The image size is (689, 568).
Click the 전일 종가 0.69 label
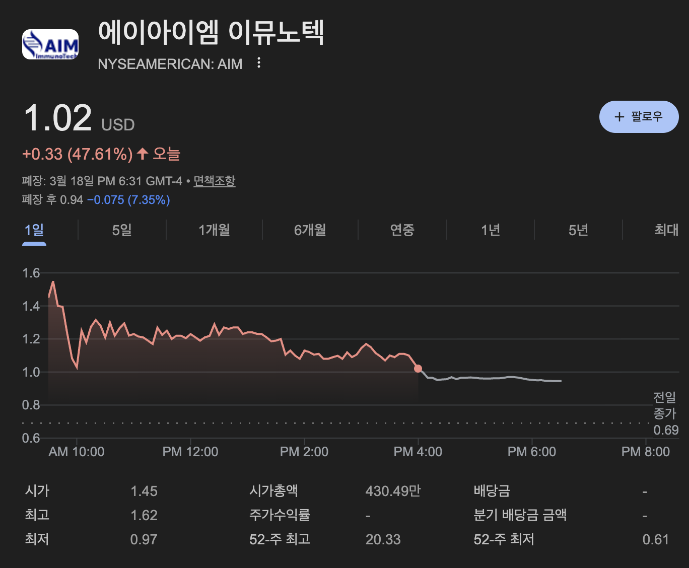click(665, 413)
